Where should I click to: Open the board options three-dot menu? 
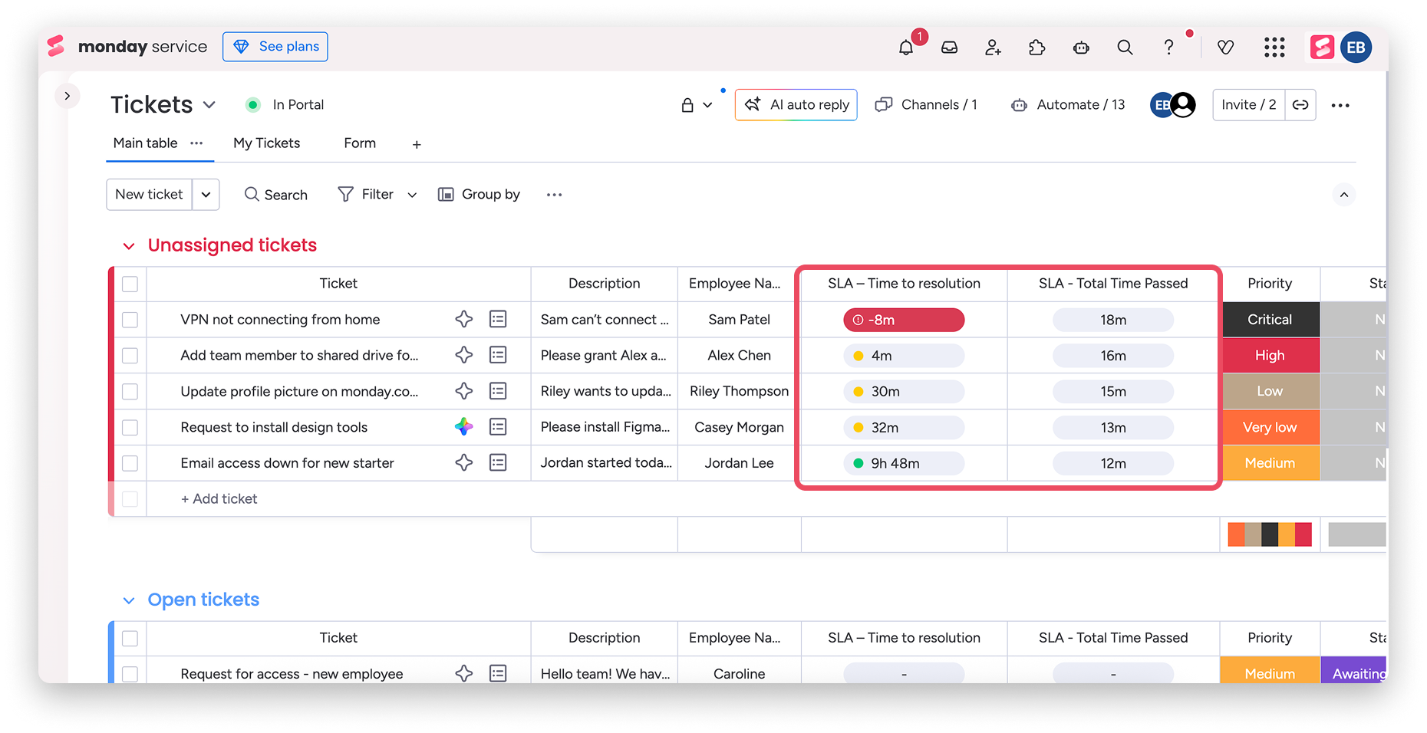tap(1340, 105)
